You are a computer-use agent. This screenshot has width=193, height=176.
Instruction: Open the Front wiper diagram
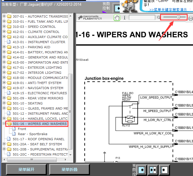[22, 129]
